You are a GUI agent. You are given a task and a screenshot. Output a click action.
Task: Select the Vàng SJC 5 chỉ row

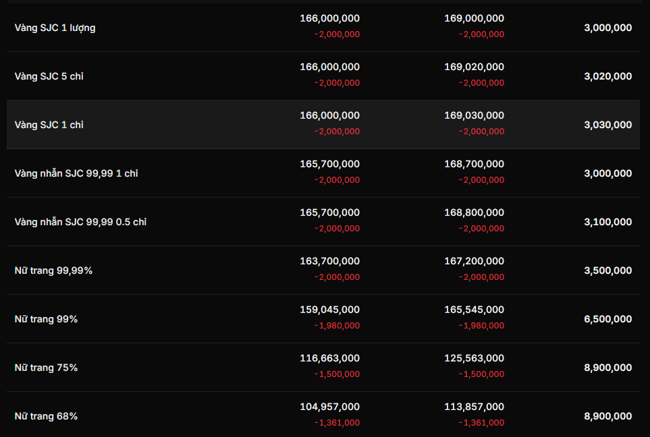click(x=49, y=76)
